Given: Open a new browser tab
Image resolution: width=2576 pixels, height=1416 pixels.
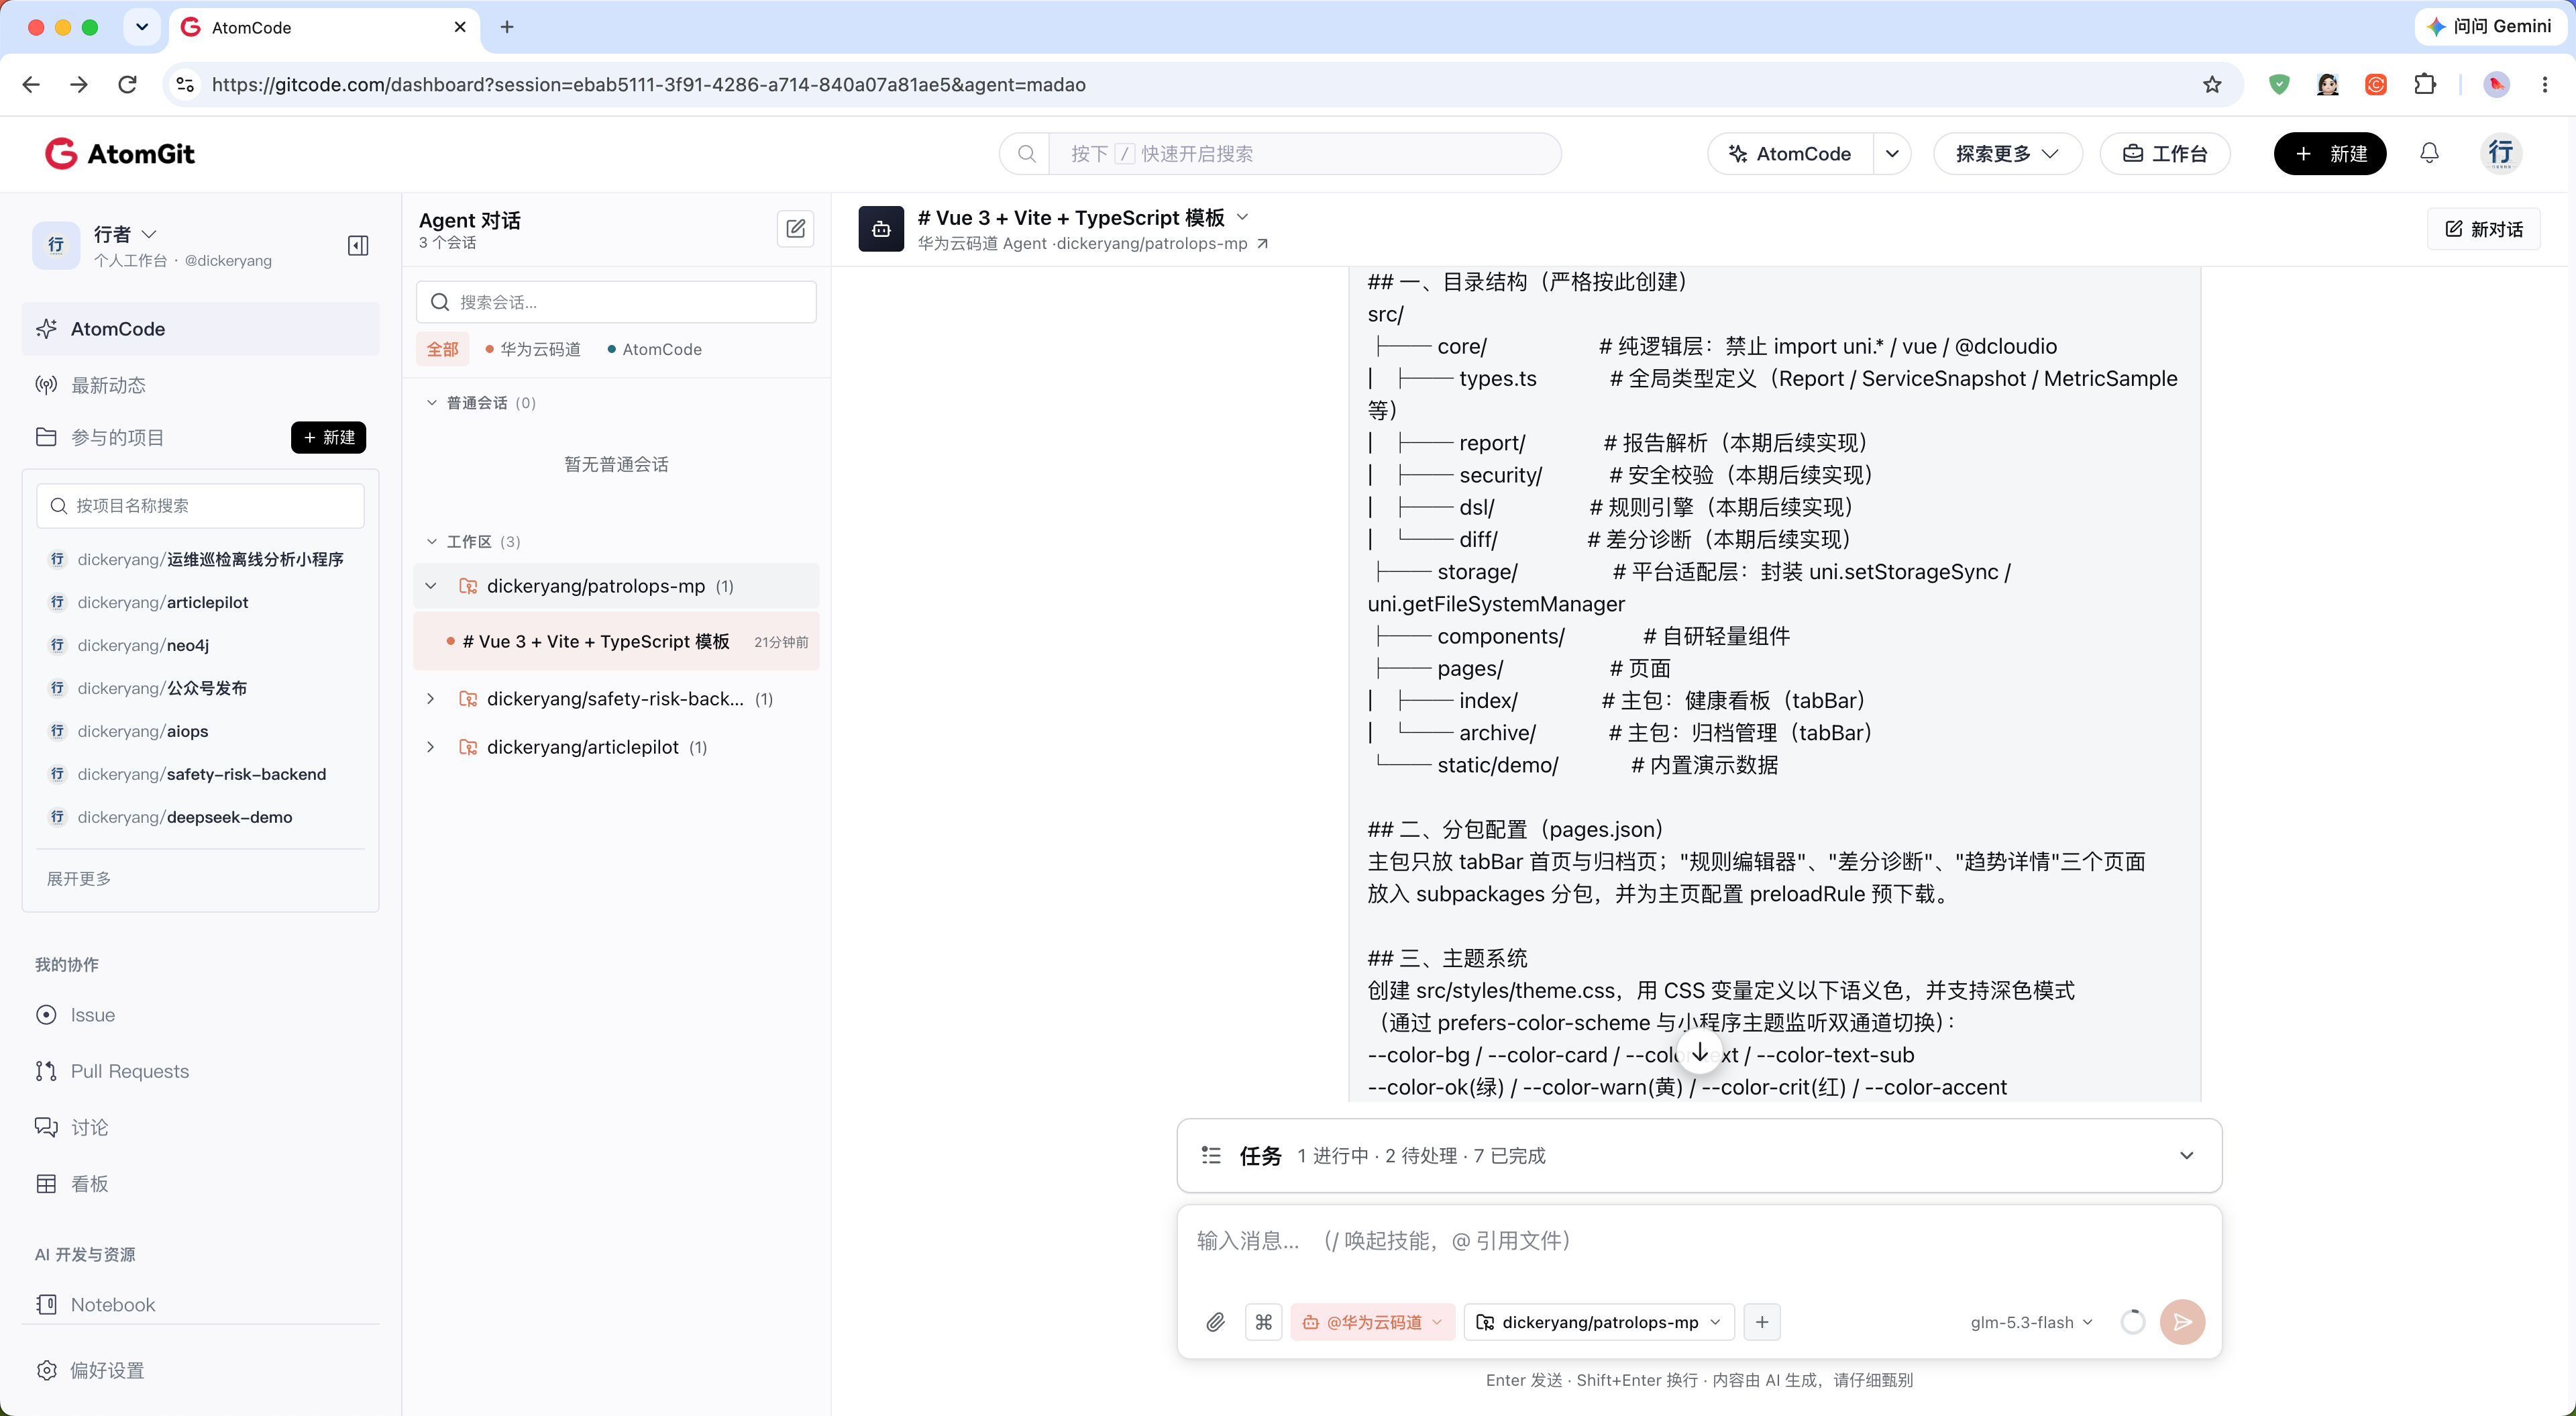Looking at the screenshot, I should pyautogui.click(x=507, y=27).
